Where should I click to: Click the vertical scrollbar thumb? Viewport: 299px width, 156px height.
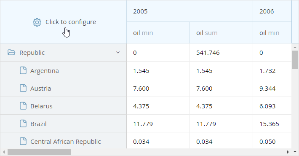point(295,60)
